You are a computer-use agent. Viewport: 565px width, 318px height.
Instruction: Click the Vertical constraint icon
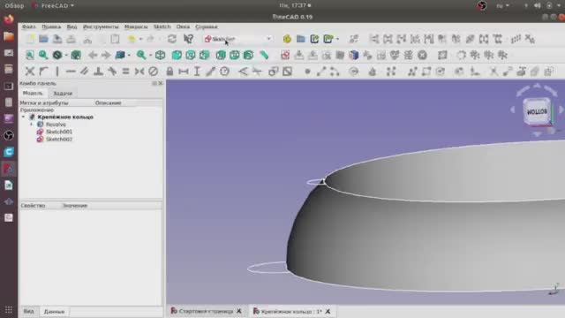pyautogui.click(x=57, y=71)
